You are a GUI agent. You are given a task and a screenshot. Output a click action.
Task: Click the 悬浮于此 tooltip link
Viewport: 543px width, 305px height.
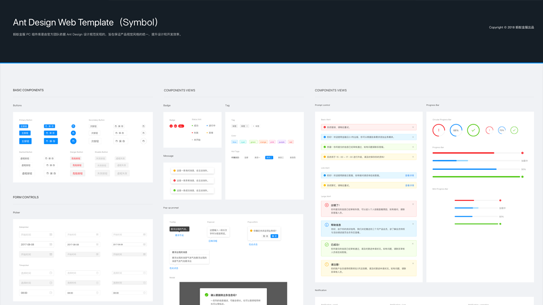click(179, 235)
